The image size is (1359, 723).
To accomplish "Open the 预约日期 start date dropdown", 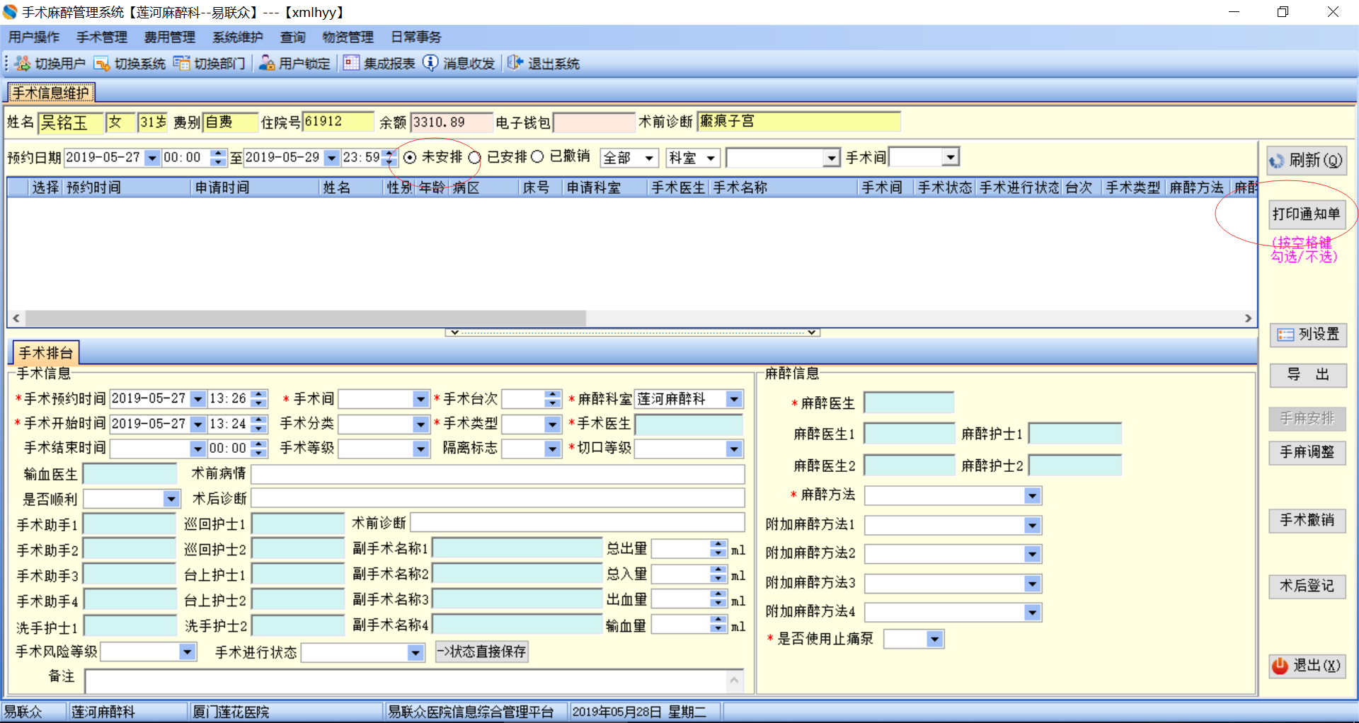I will tap(152, 158).
